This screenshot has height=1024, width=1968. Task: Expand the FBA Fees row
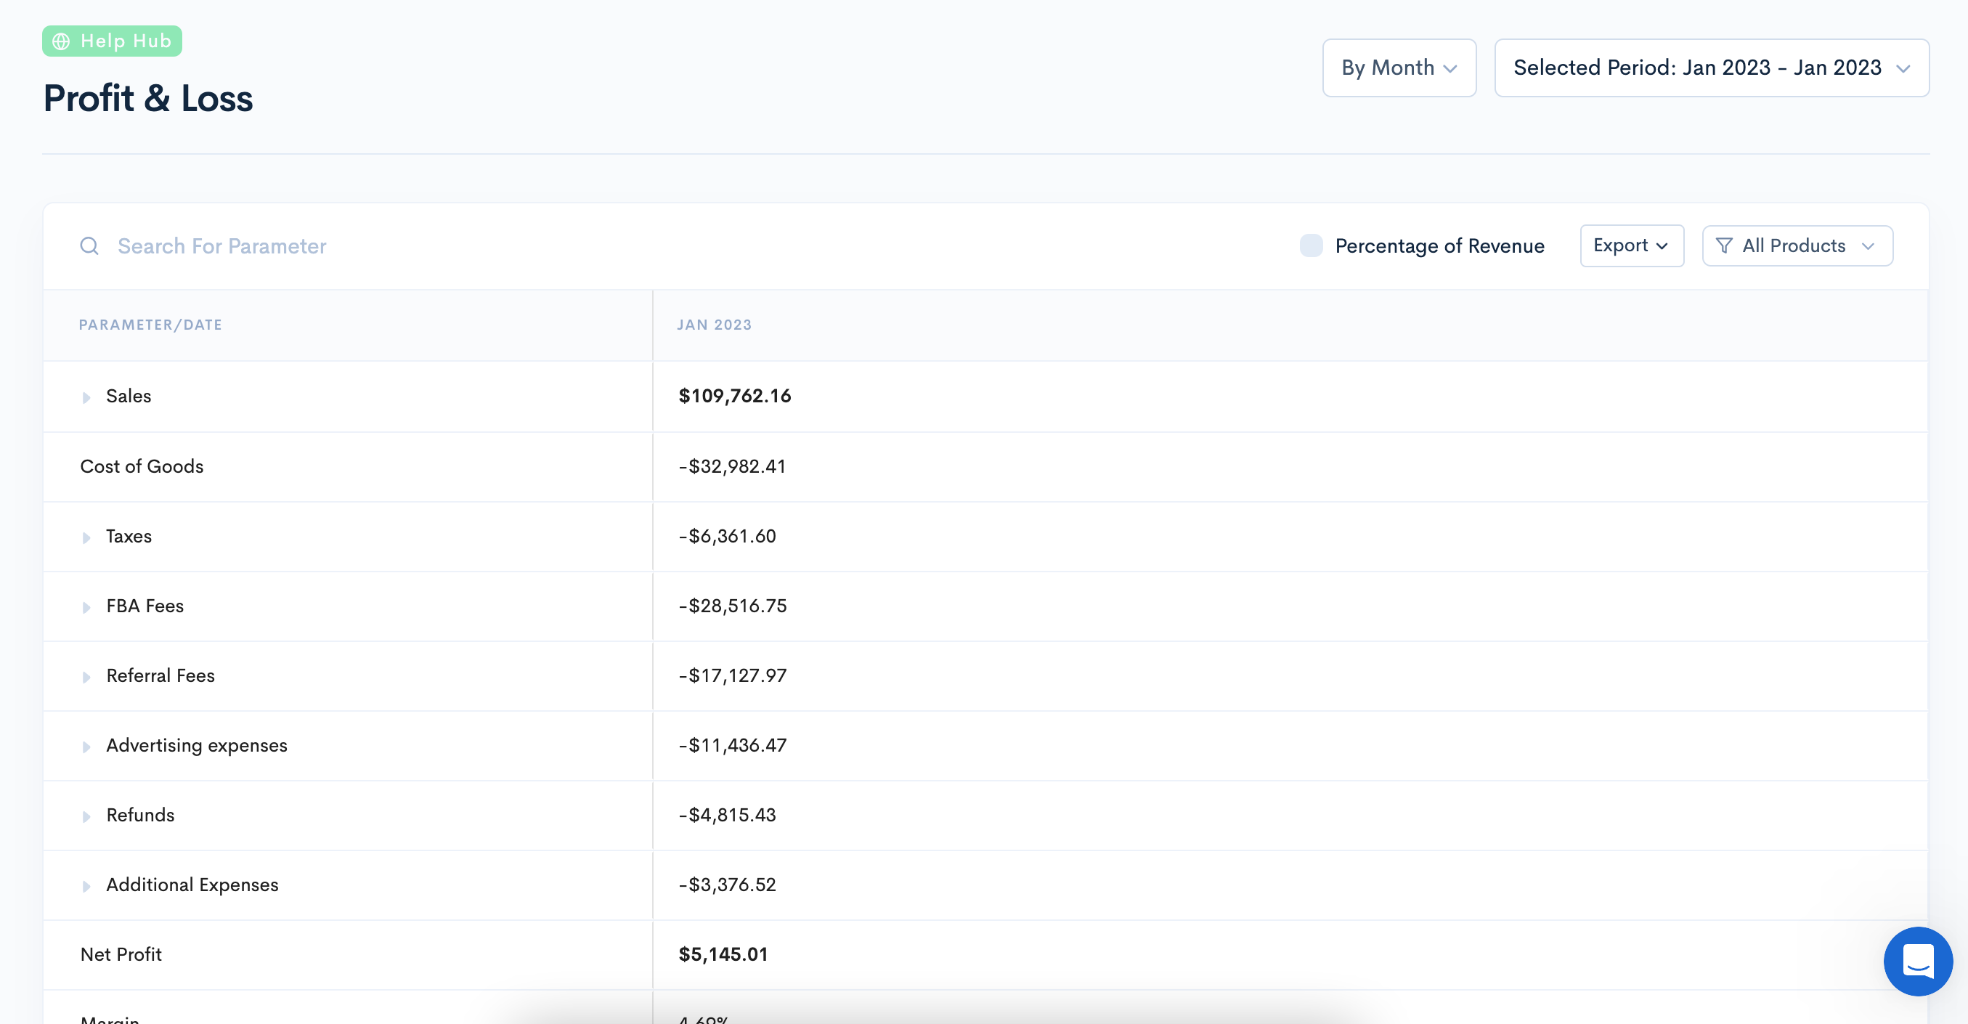[x=86, y=608]
